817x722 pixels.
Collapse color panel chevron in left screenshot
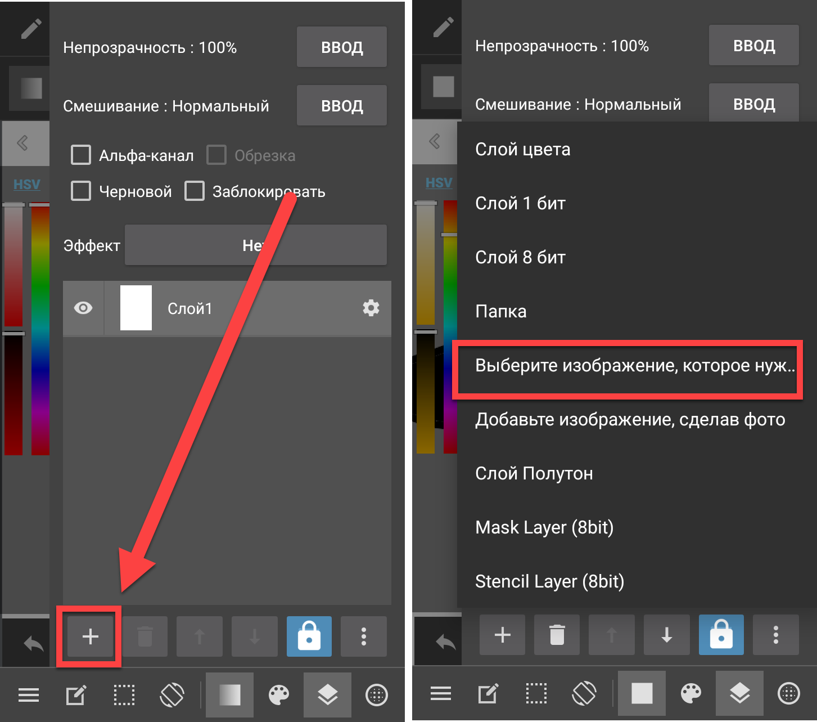point(23,143)
